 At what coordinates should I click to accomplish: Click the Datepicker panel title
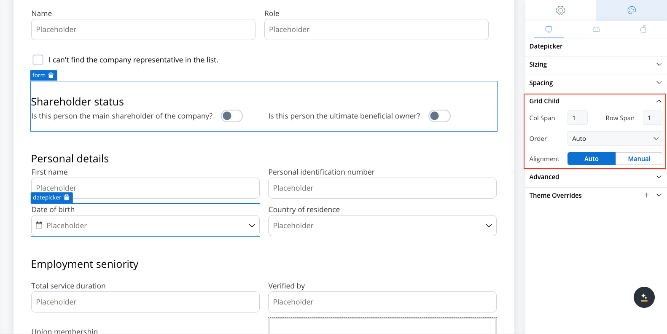click(x=546, y=46)
